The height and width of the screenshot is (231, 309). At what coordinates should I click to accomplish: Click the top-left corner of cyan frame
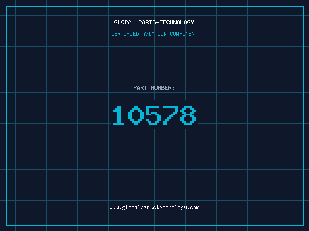(x=6, y=6)
